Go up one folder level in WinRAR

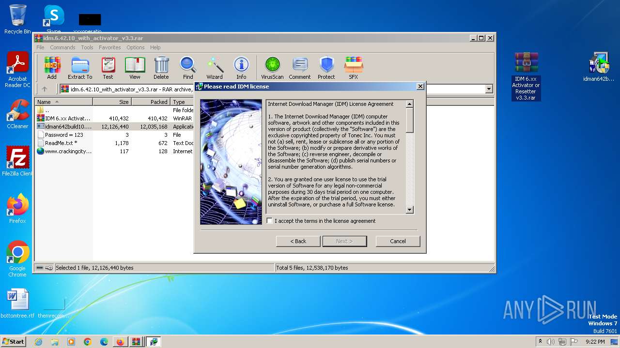tap(45, 89)
